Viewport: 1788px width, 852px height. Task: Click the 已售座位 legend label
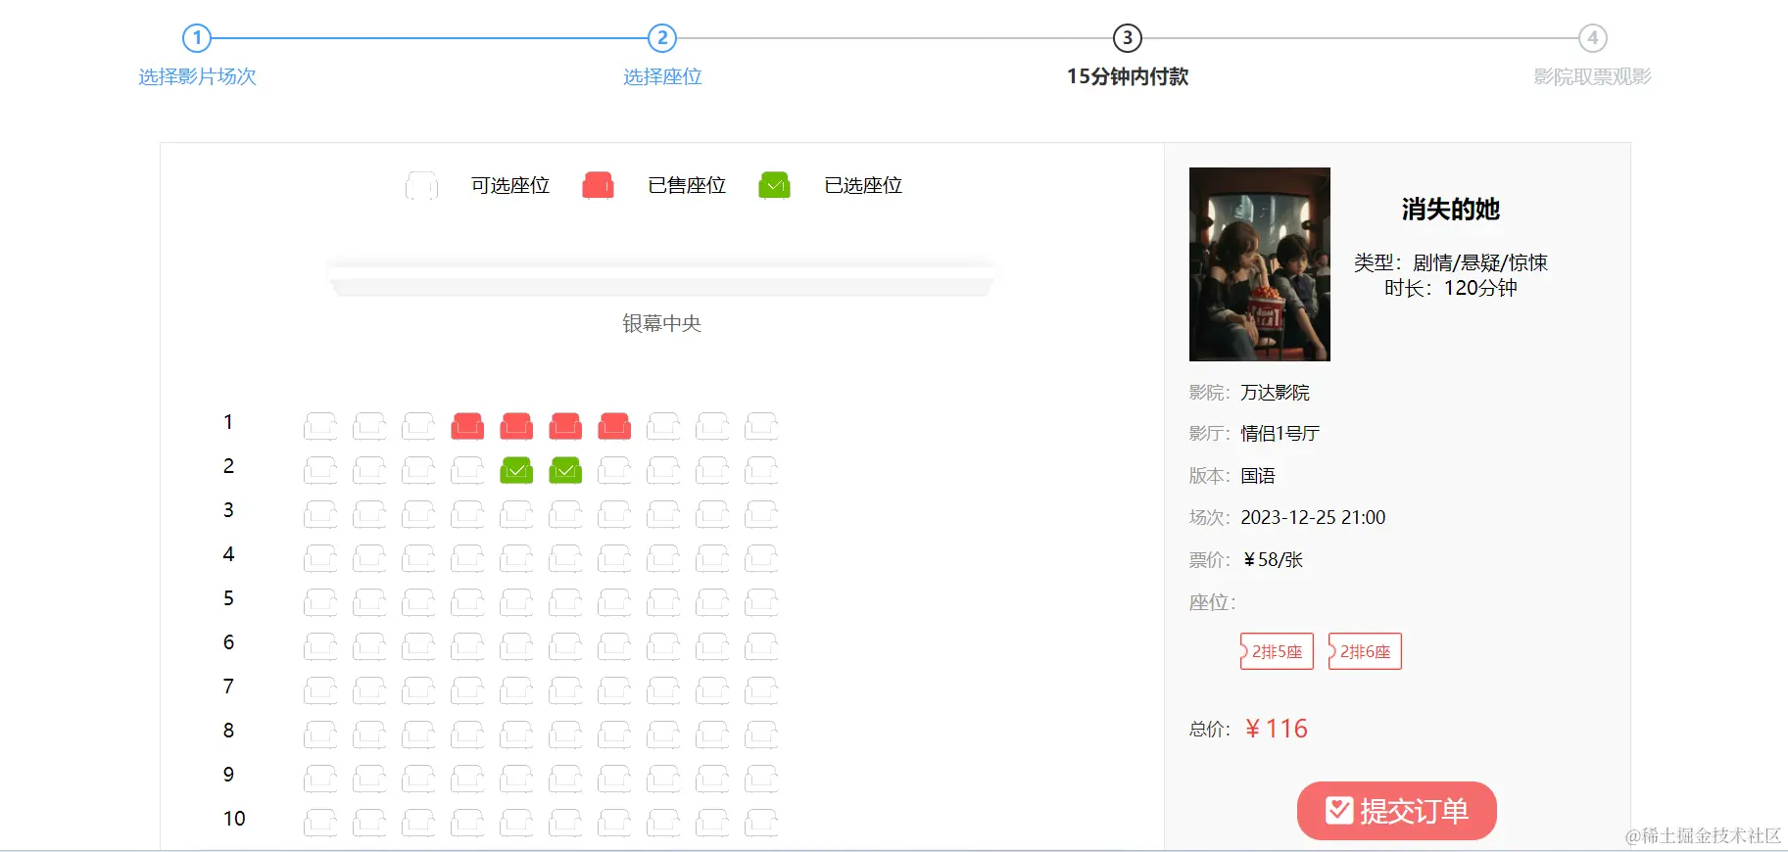687,185
